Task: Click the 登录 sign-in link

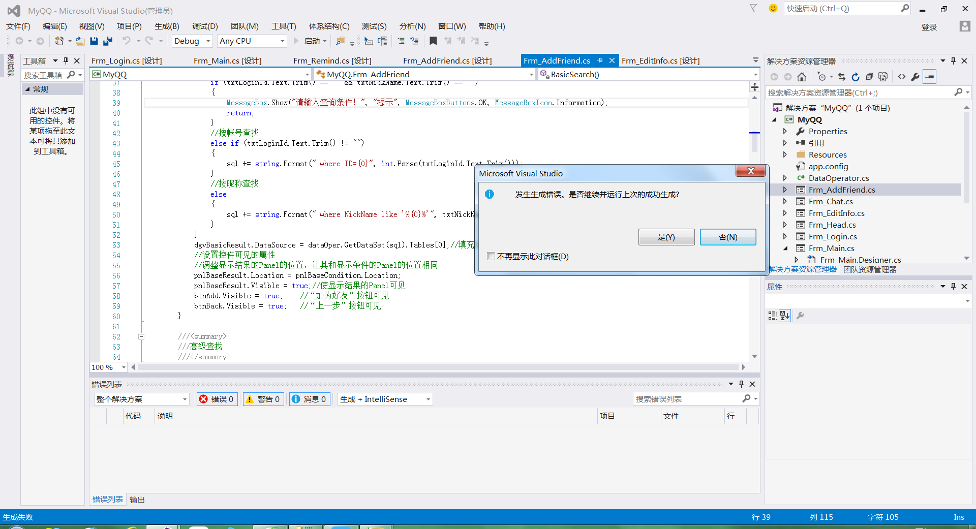Action: coord(929,27)
